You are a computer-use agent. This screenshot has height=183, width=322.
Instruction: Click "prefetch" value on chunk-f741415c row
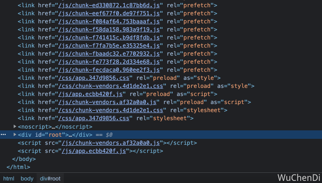197,37
